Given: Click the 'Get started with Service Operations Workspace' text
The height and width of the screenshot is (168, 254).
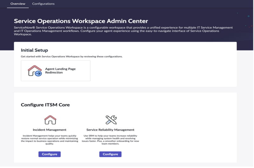Looking at the screenshot, I should [x=72, y=57].
